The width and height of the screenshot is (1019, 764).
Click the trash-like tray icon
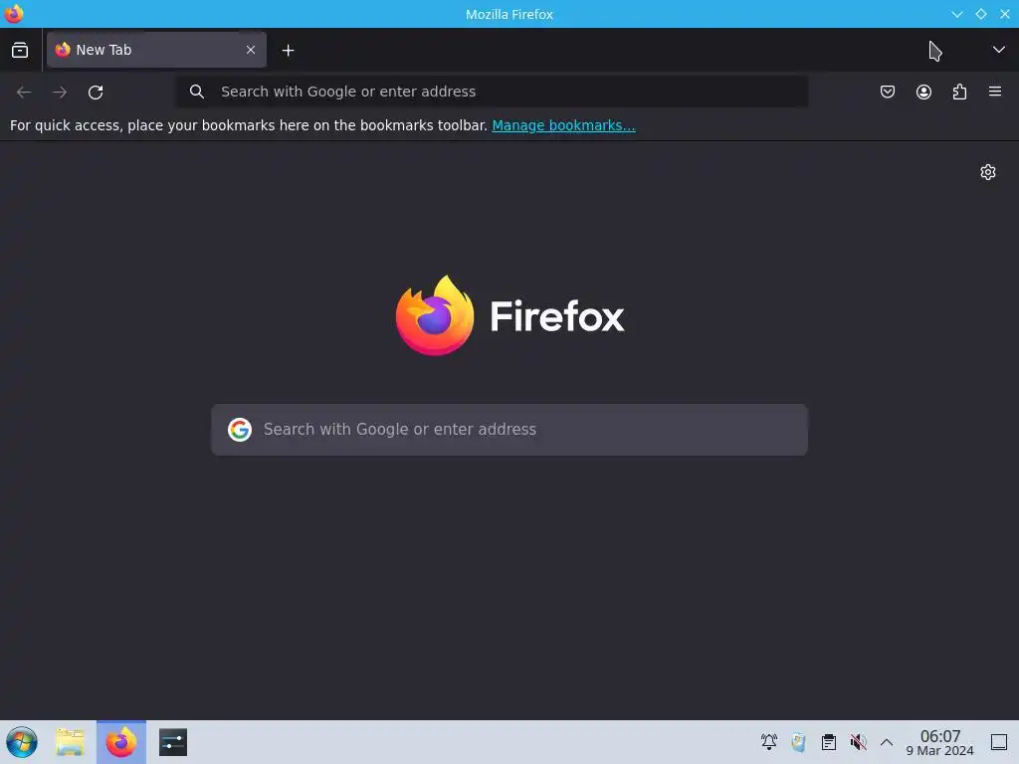point(799,741)
